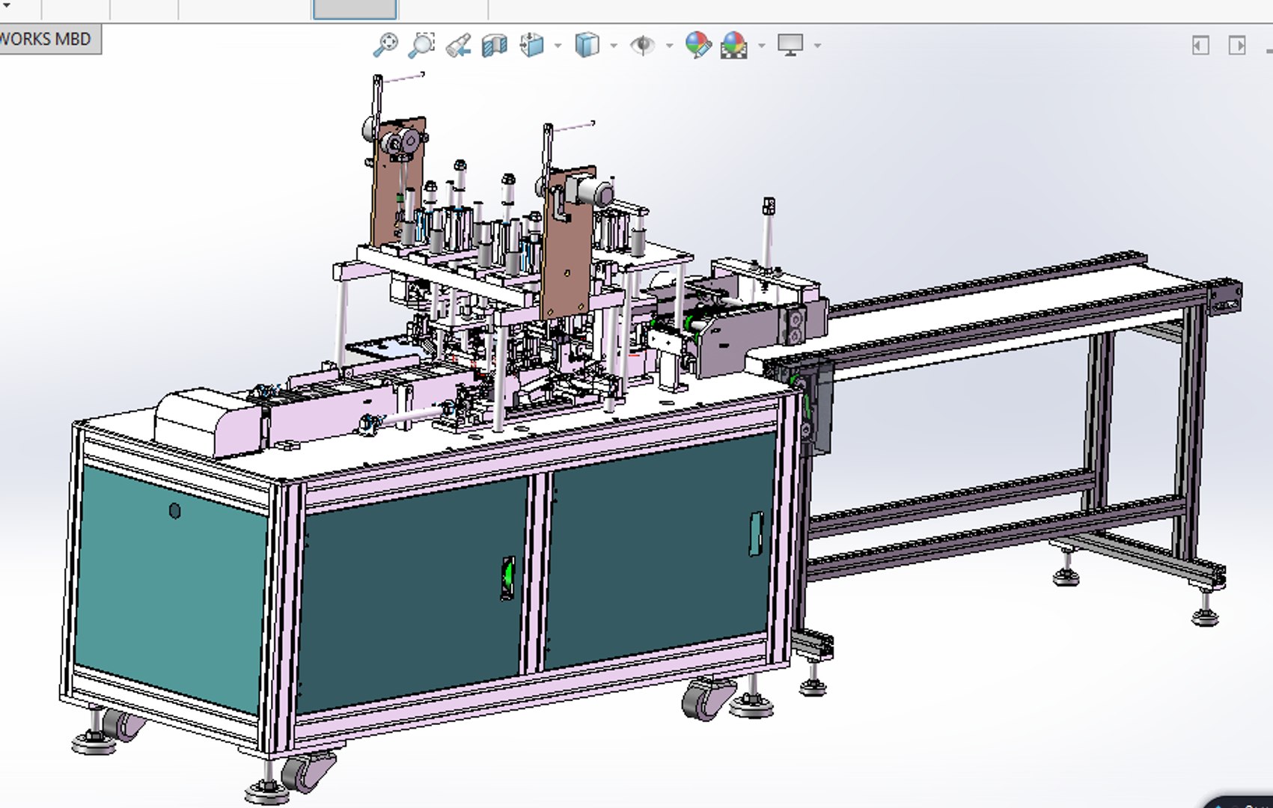The height and width of the screenshot is (808, 1273).
Task: Select the white conveyor belt surface
Action: point(995,312)
